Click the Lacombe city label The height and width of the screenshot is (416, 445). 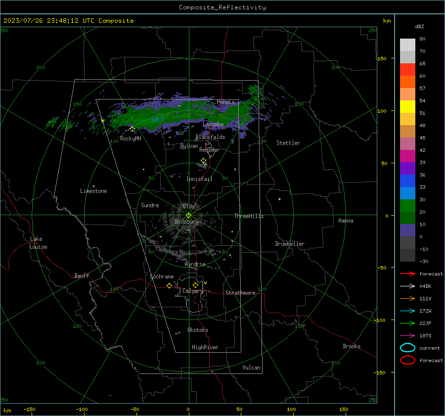tap(213, 124)
